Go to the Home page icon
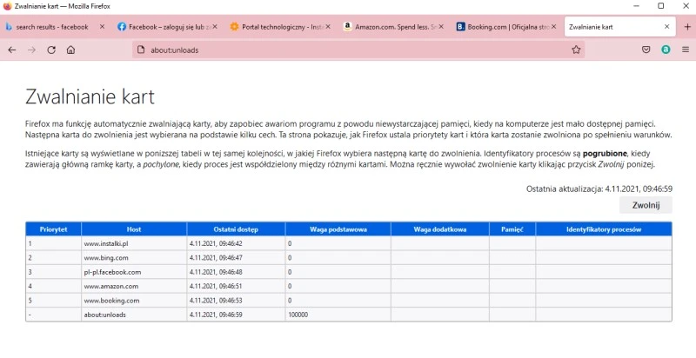The image size is (696, 358). pos(70,50)
